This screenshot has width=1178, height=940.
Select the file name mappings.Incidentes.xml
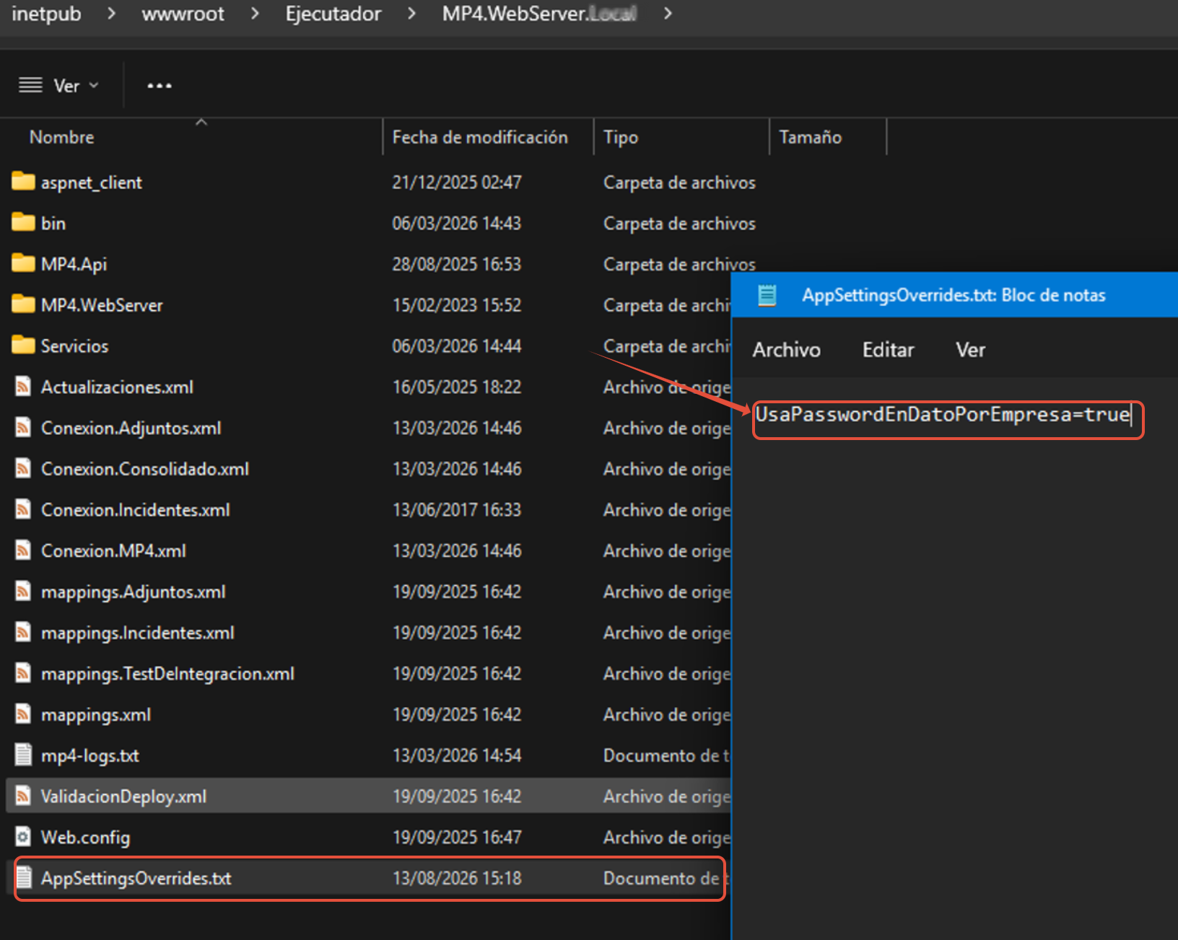[138, 633]
